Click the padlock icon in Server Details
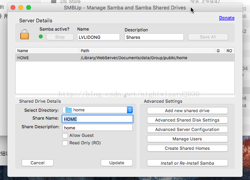Viewport: 250px width, 180px height. tap(25, 34)
